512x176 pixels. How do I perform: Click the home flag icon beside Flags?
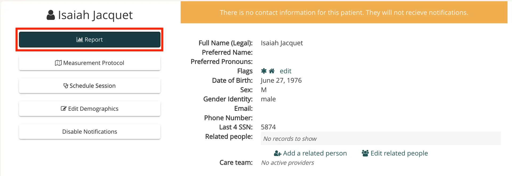click(272, 71)
